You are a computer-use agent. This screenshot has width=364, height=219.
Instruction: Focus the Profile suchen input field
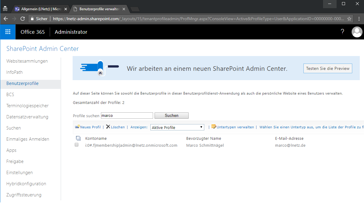coord(127,116)
